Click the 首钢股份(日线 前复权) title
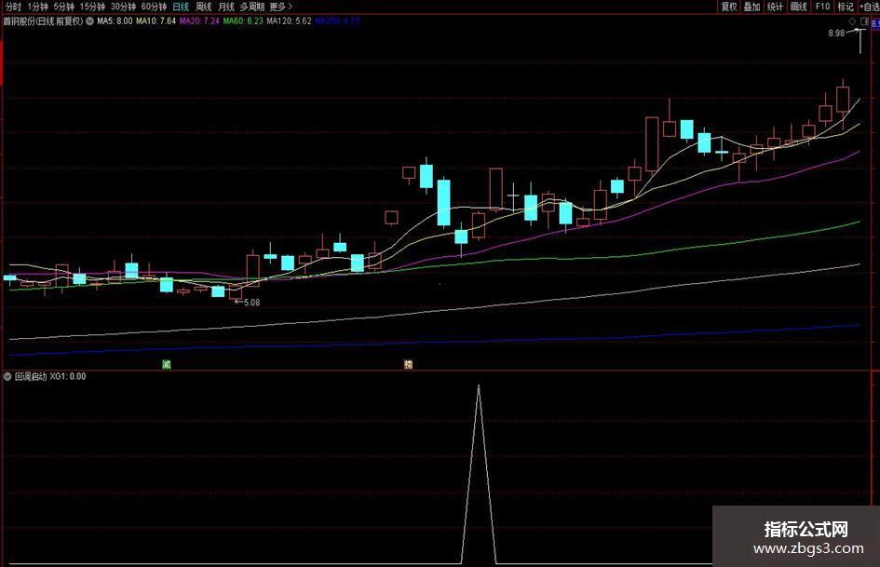 coord(43,21)
